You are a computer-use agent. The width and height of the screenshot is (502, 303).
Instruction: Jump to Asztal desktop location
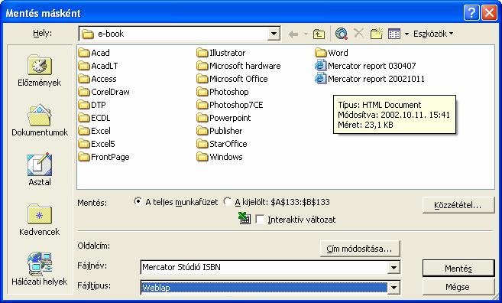click(x=40, y=169)
